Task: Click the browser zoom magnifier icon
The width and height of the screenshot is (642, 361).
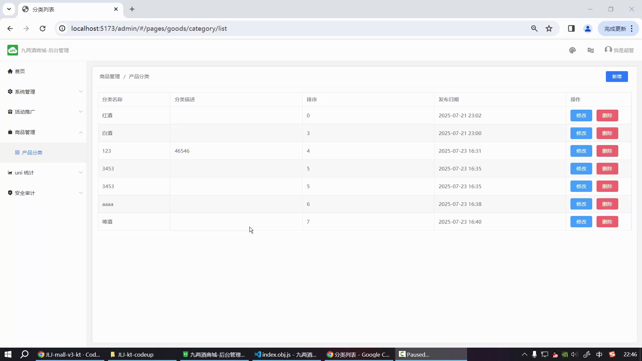Action: click(x=534, y=28)
